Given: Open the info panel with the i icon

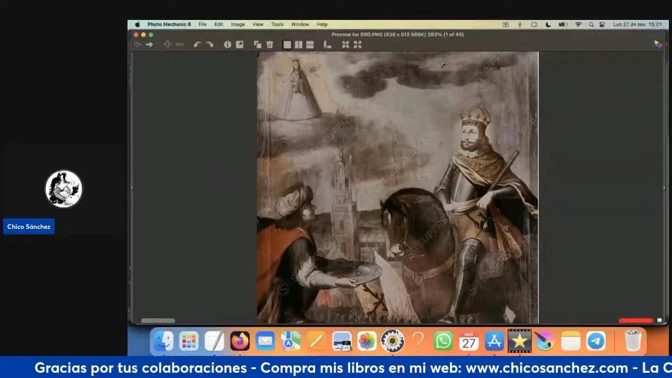Looking at the screenshot, I should tap(227, 45).
